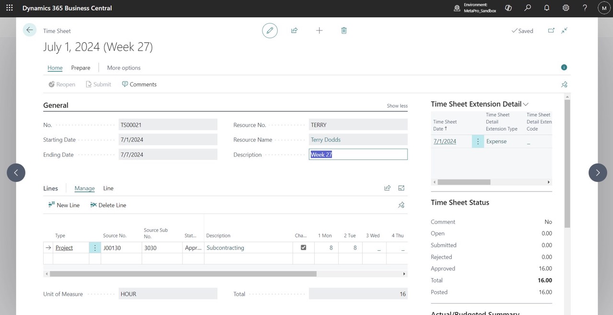Create a new record with plus icon
Viewport: 613px width, 315px height.
point(319,31)
